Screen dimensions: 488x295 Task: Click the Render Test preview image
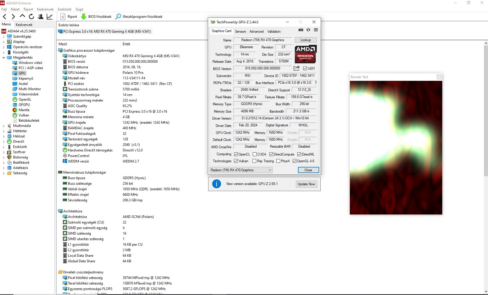point(396,148)
